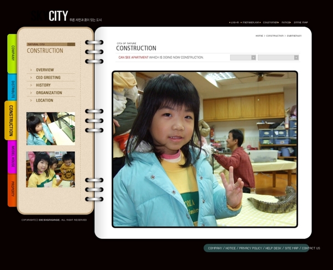The height and width of the screenshot is (270, 333).
Task: Open the Customer top link
Action: [270, 22]
